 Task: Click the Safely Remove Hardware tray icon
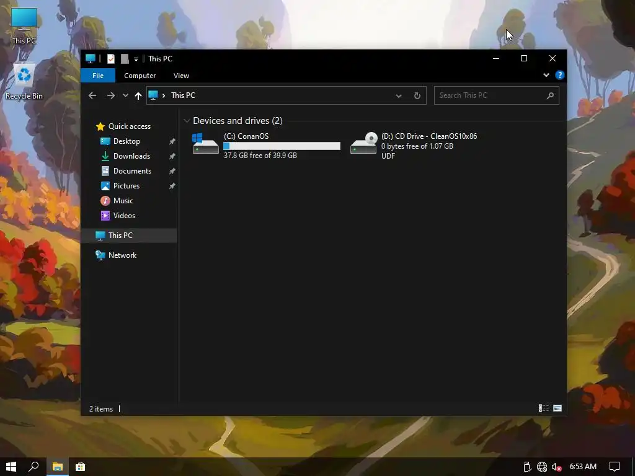click(526, 467)
